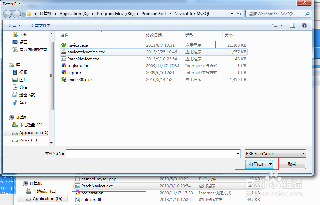Open the address bar history dropdown arrow
The image size is (320, 205).
point(232,14)
